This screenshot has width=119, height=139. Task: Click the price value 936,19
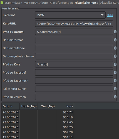[68, 117]
